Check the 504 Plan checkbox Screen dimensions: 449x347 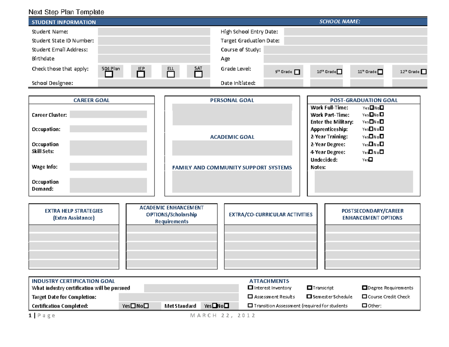point(109,74)
